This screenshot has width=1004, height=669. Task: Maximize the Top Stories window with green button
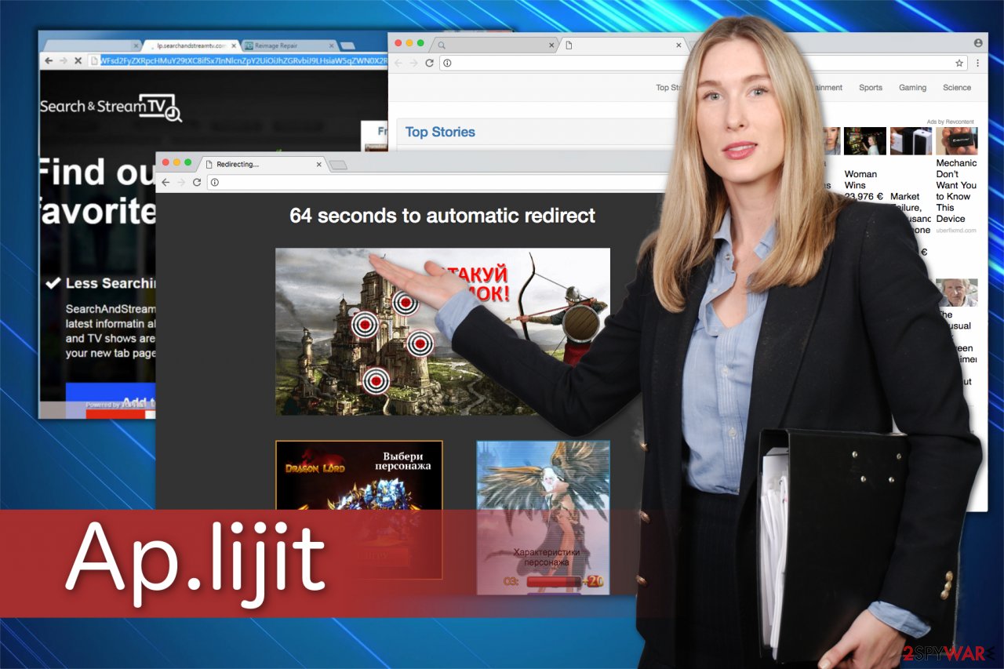pos(420,43)
